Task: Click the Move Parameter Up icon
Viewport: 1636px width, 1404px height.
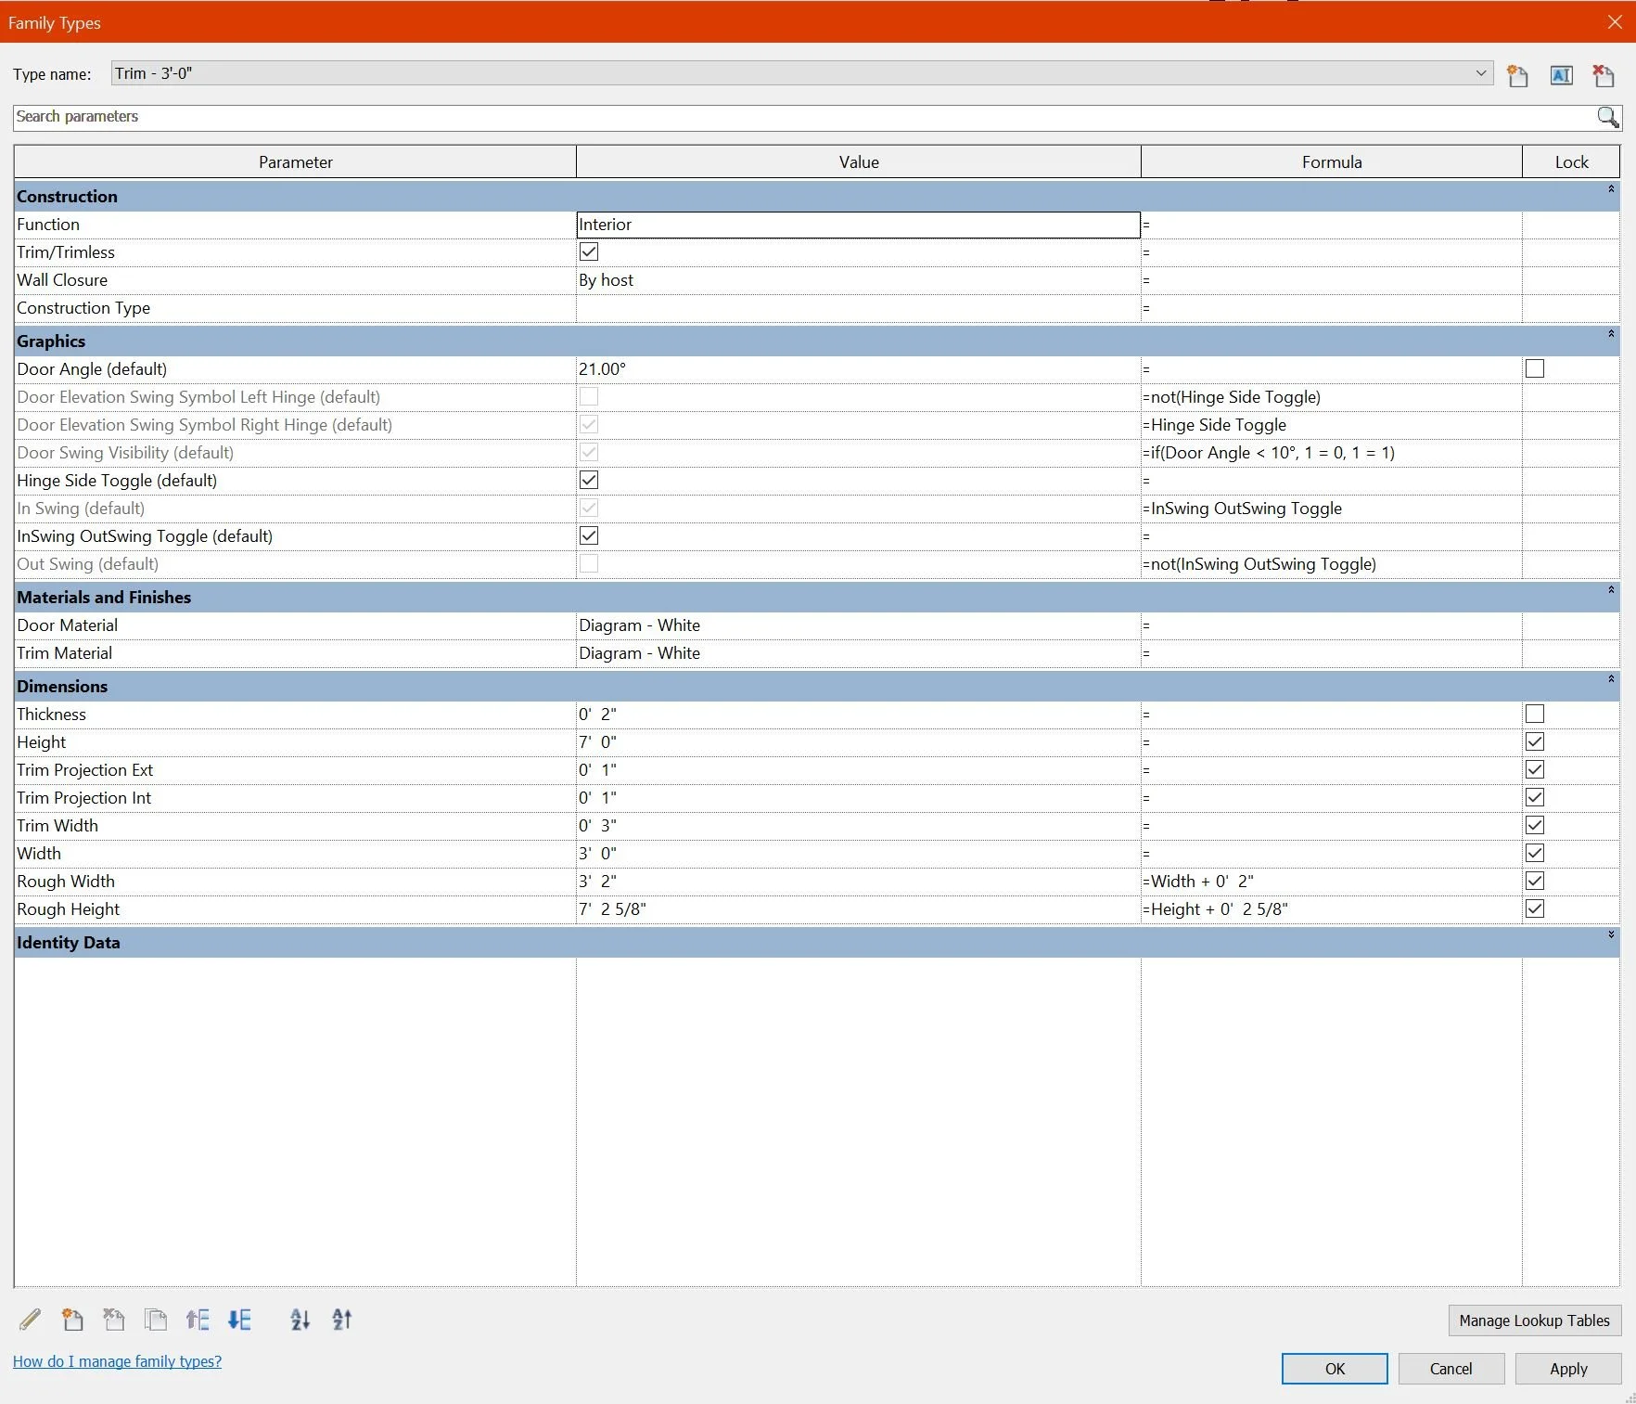Action: (x=198, y=1320)
